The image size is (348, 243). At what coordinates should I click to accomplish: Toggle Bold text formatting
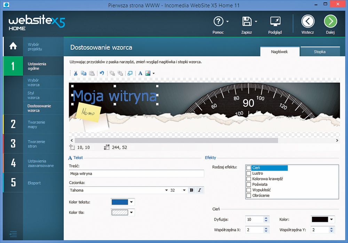click(191, 190)
